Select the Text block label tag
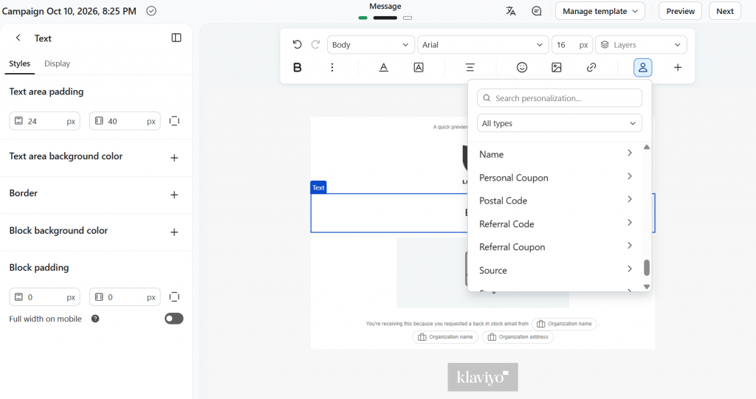The width and height of the screenshot is (756, 399). 318,187
